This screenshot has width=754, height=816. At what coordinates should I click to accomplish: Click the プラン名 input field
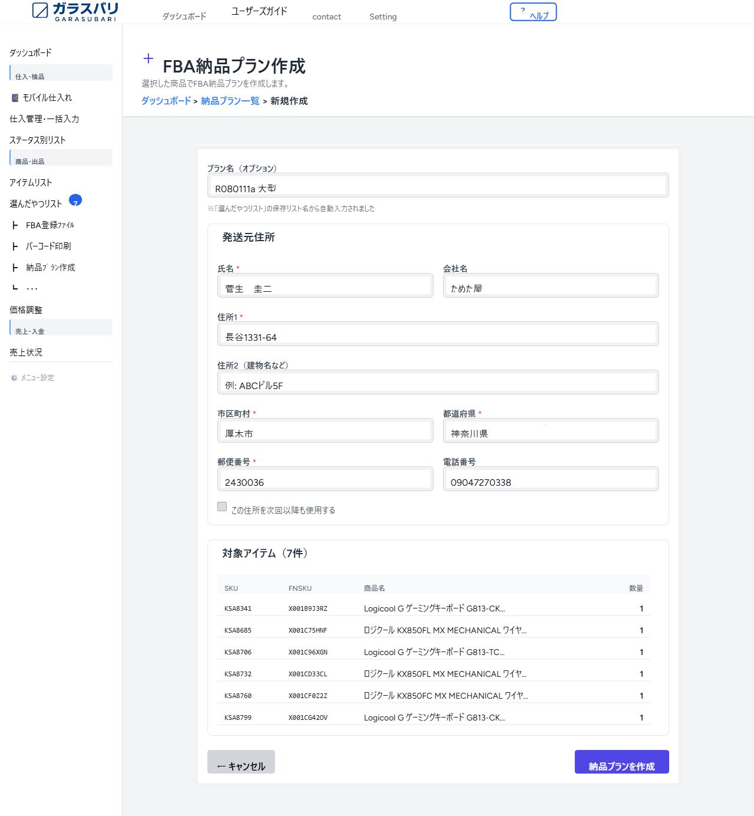pos(438,186)
